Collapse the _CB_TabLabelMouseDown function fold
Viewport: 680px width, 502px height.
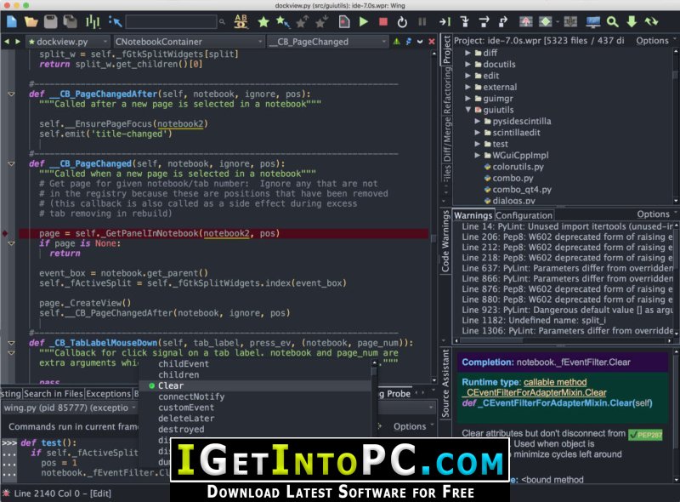pyautogui.click(x=11, y=343)
